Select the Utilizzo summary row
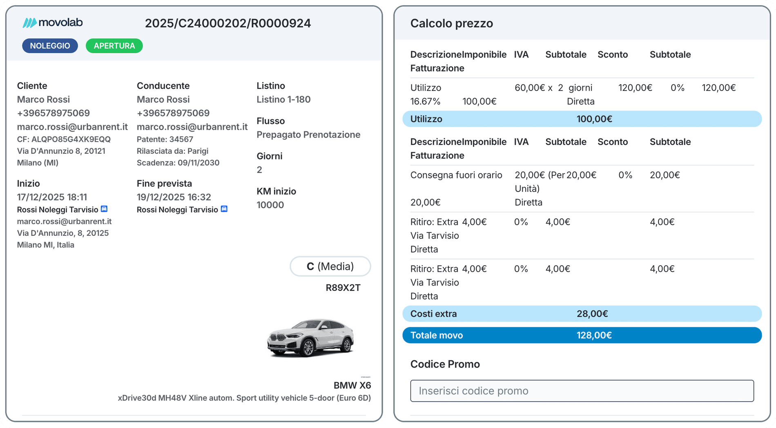The image size is (776, 428). [582, 119]
